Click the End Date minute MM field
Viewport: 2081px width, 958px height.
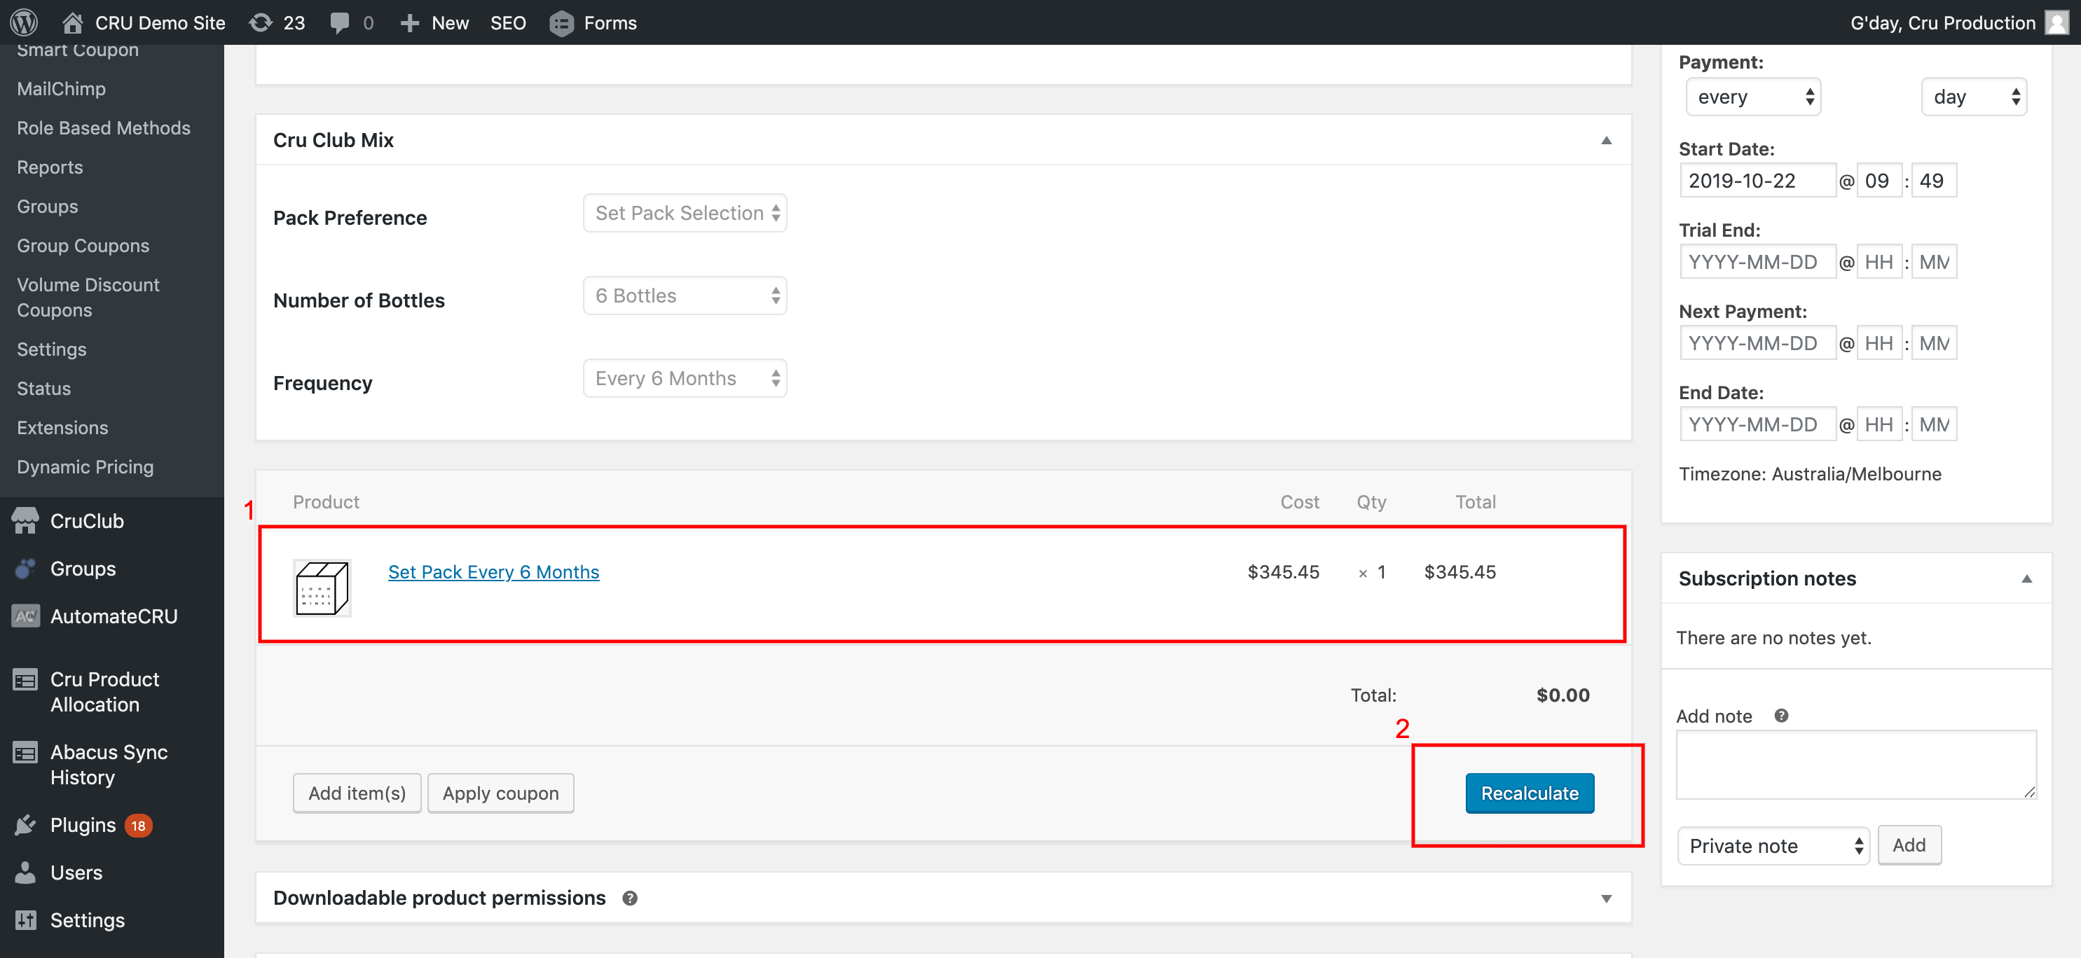coord(1934,424)
